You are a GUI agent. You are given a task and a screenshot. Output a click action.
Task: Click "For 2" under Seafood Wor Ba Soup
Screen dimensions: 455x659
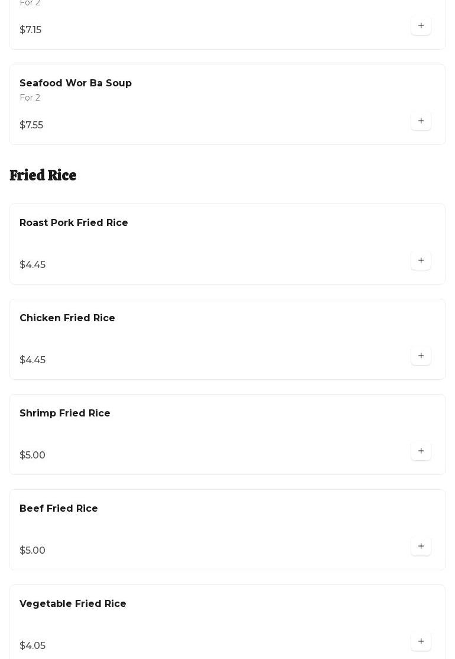tap(30, 98)
